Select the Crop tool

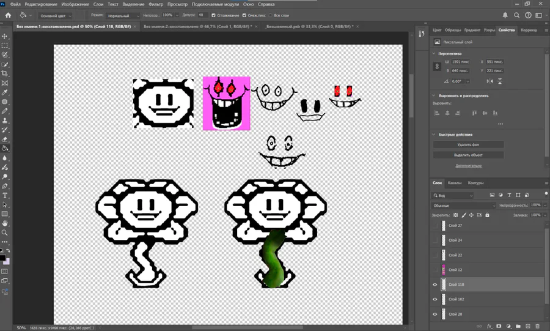pyautogui.click(x=4, y=73)
